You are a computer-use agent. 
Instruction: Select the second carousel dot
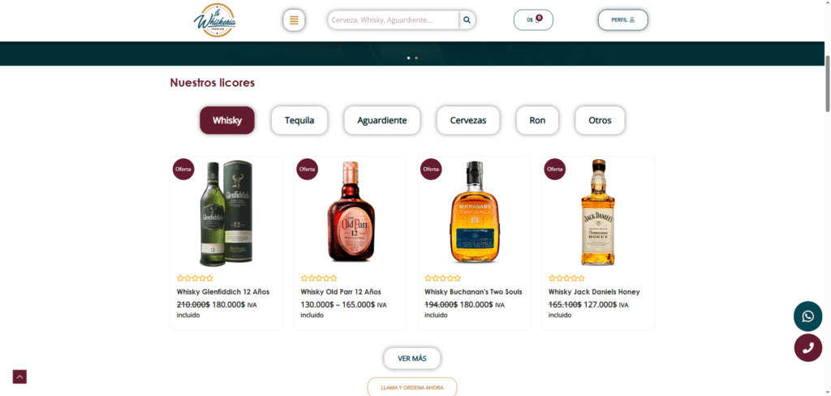pos(416,58)
